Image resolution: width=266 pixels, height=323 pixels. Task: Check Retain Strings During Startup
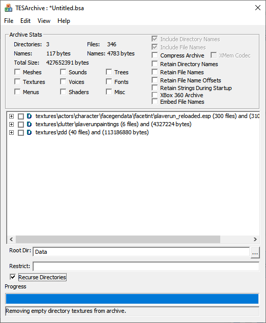coord(155,88)
